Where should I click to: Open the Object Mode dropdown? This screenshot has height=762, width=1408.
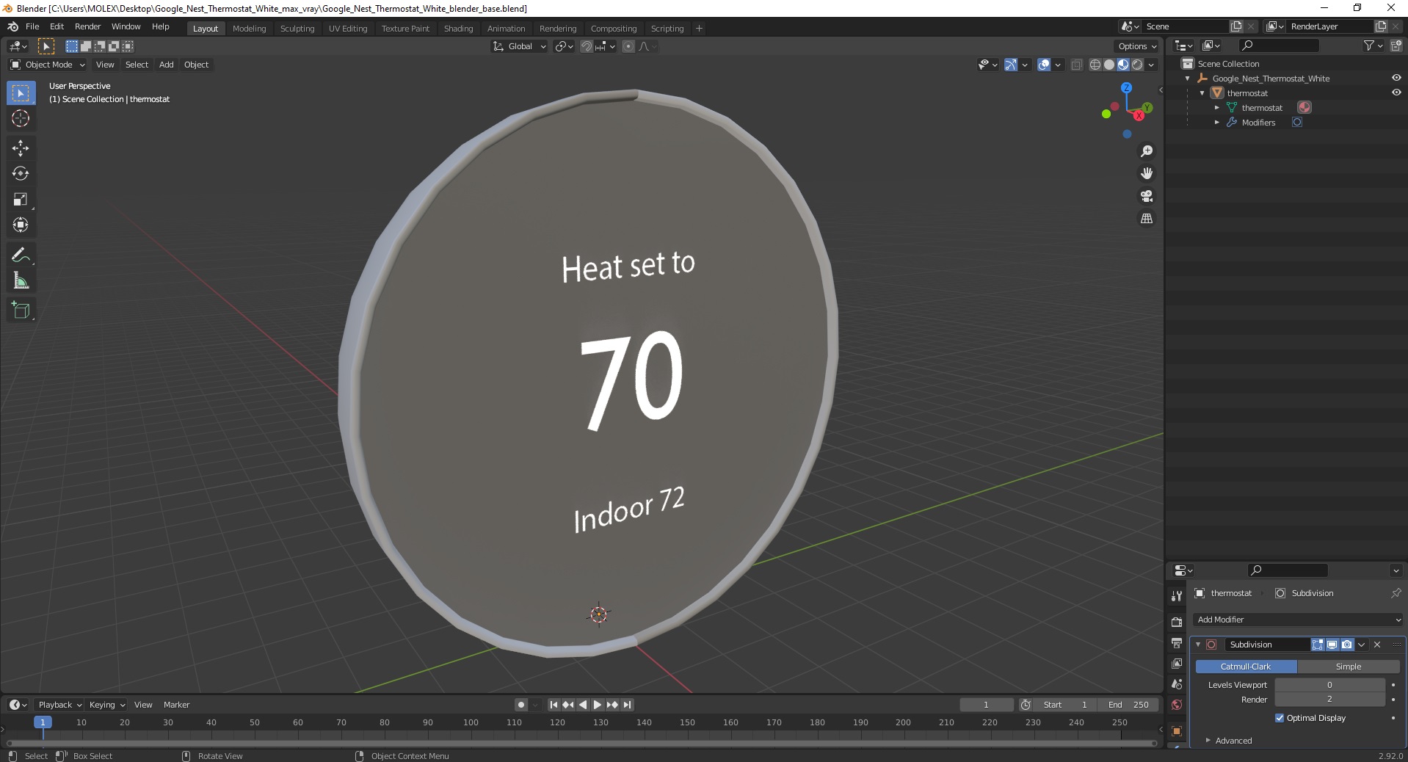coord(48,65)
